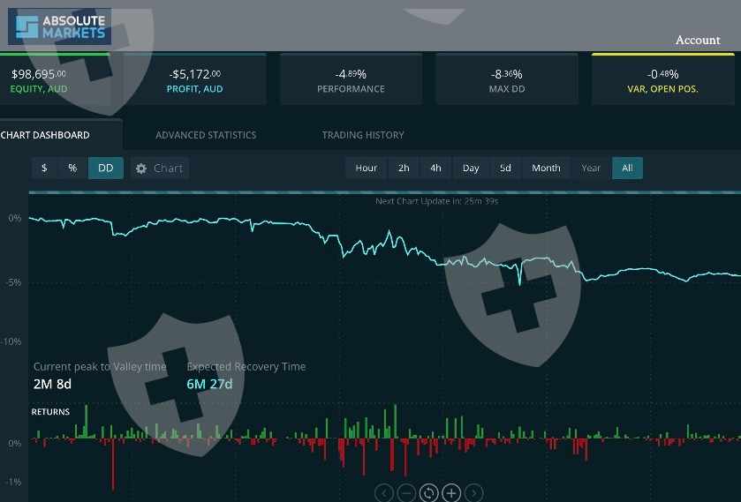
Task: Switch to Advanced Statistics tab
Action: [x=206, y=135]
